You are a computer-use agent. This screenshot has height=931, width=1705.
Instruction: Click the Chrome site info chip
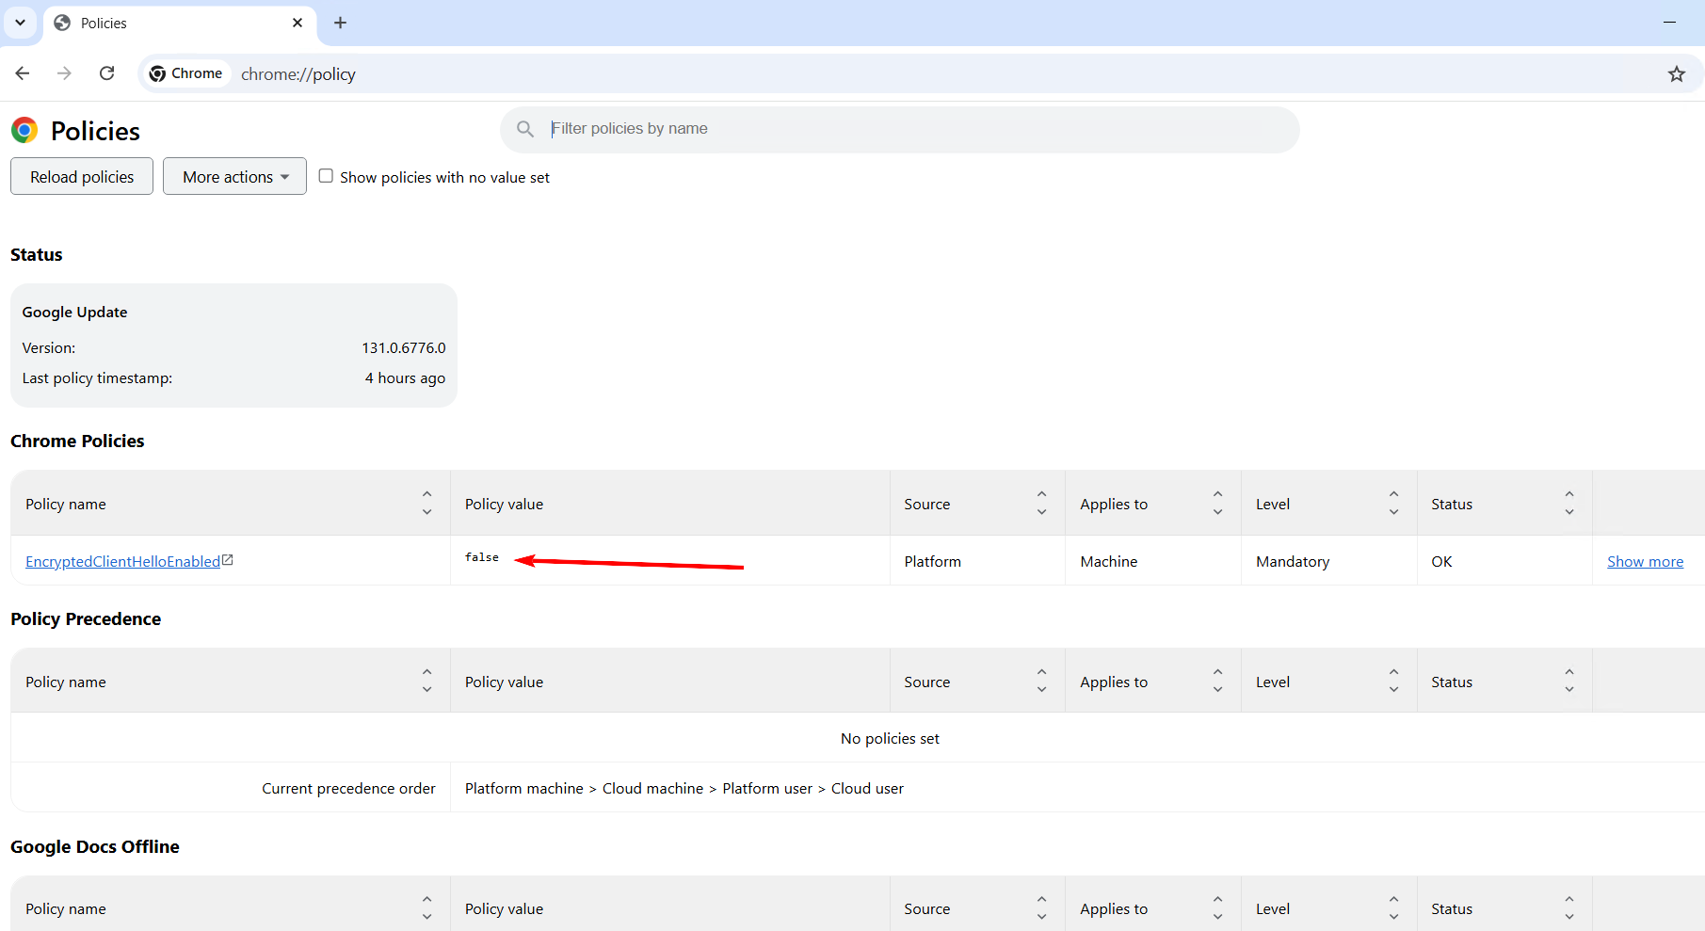(186, 73)
